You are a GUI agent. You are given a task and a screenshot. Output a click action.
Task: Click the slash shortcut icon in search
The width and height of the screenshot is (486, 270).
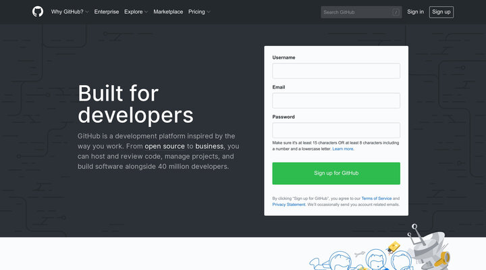[x=396, y=12]
